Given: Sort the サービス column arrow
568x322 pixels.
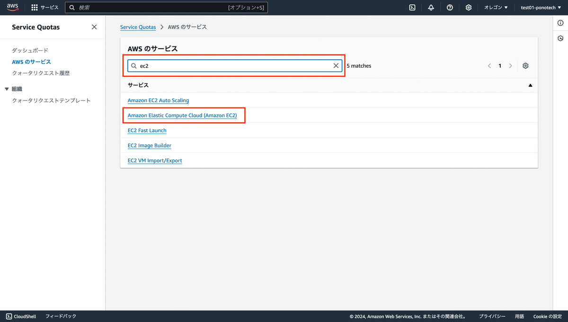Looking at the screenshot, I should [530, 85].
